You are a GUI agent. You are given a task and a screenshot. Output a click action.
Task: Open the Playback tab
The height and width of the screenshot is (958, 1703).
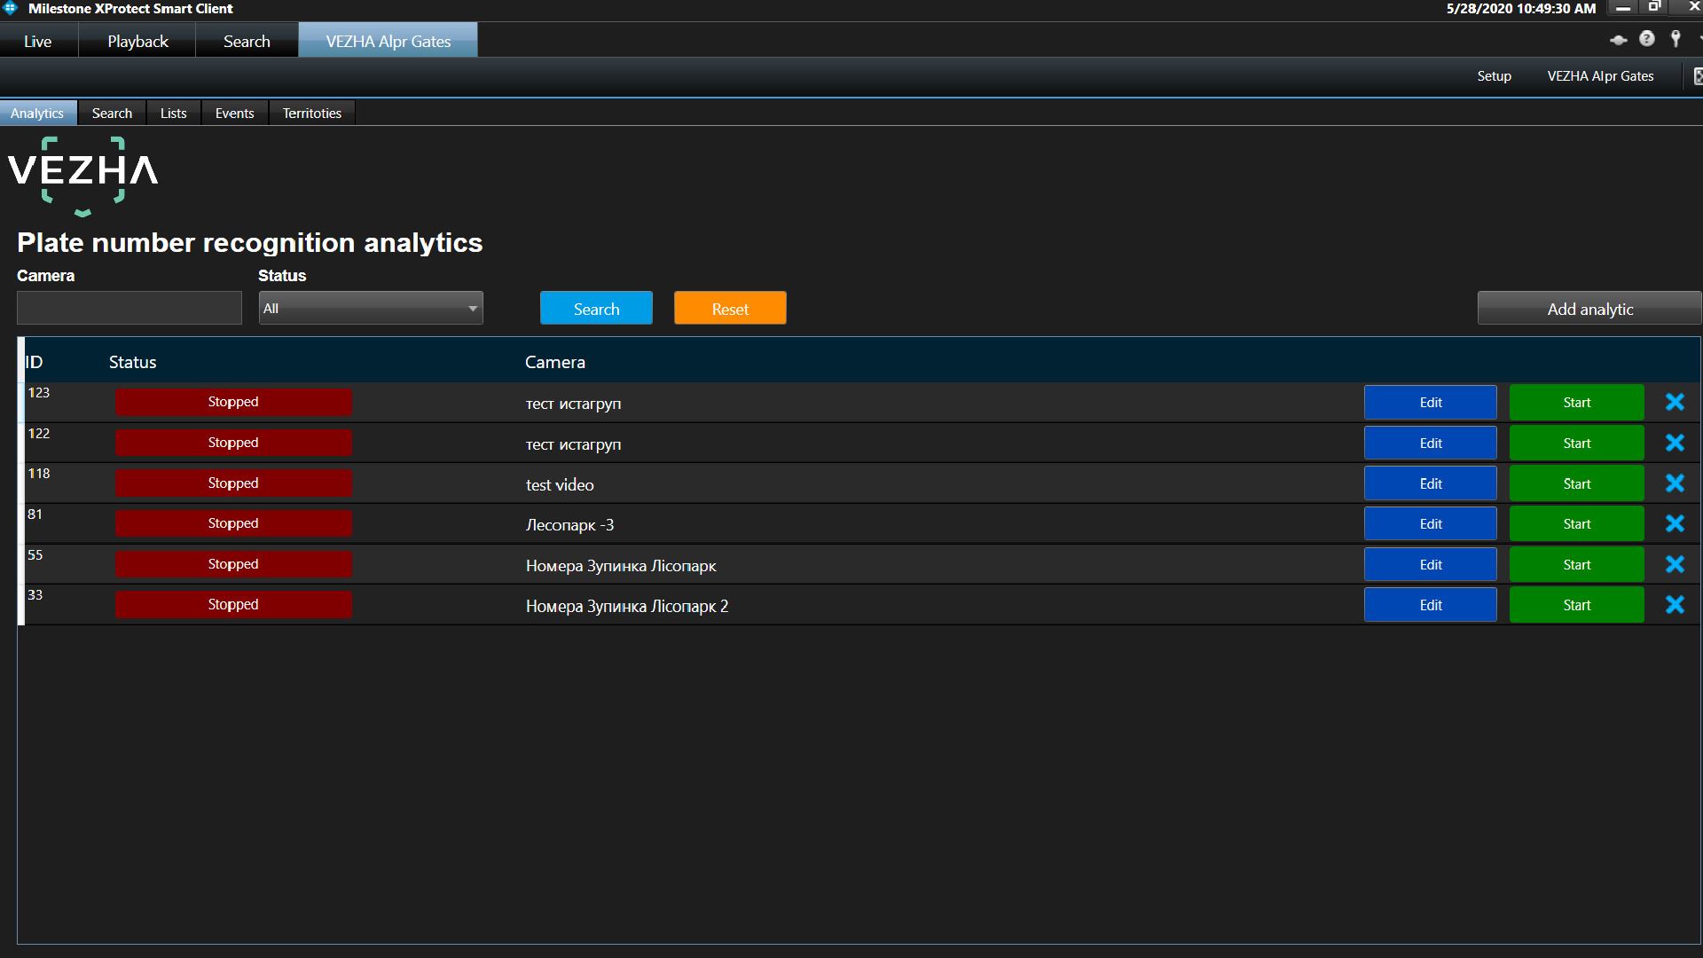coord(137,41)
